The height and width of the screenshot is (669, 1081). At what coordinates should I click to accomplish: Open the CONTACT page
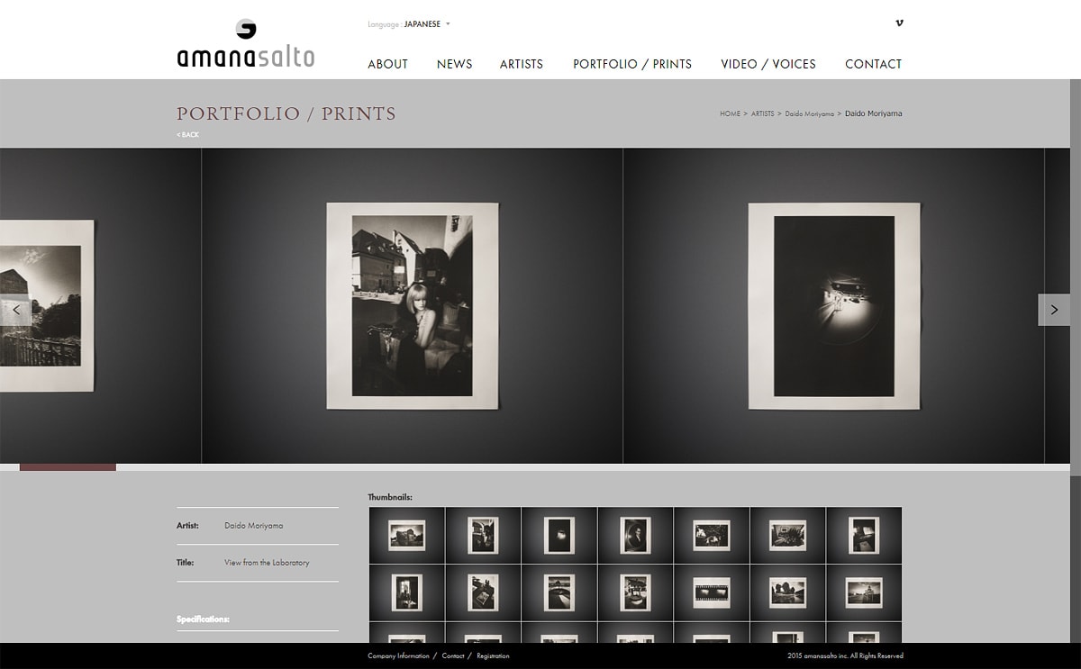tap(873, 64)
